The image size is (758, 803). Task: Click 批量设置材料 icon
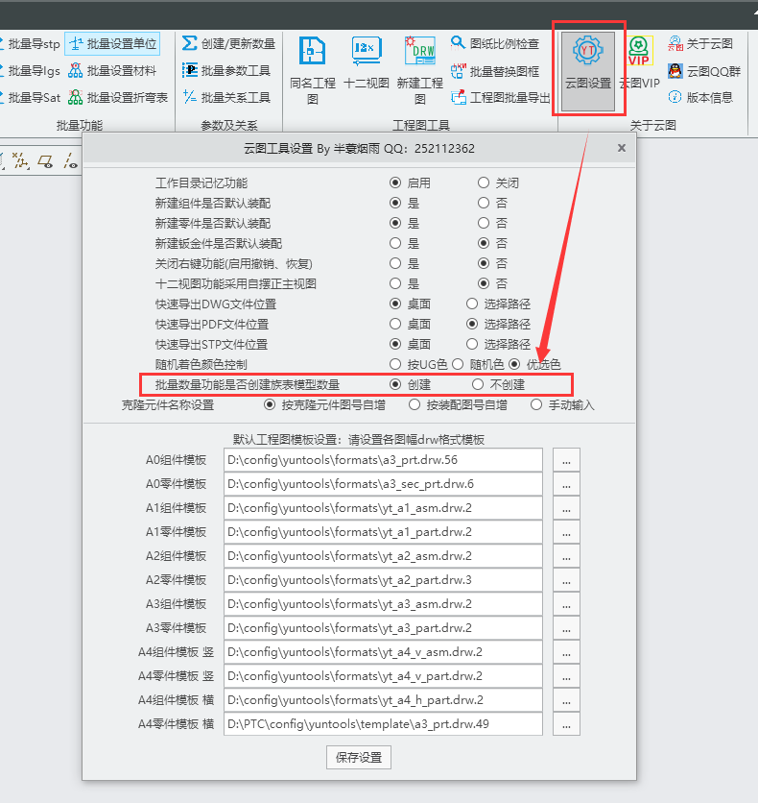click(x=75, y=71)
